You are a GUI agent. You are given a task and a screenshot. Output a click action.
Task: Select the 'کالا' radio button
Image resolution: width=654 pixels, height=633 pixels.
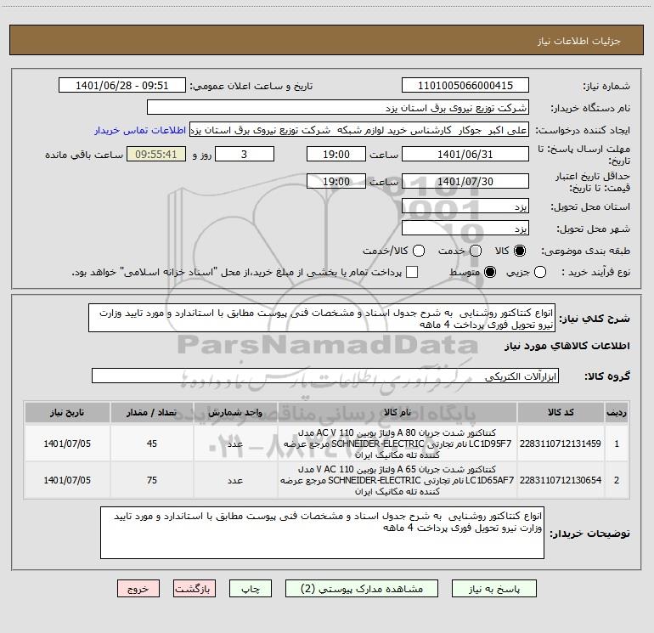click(520, 251)
